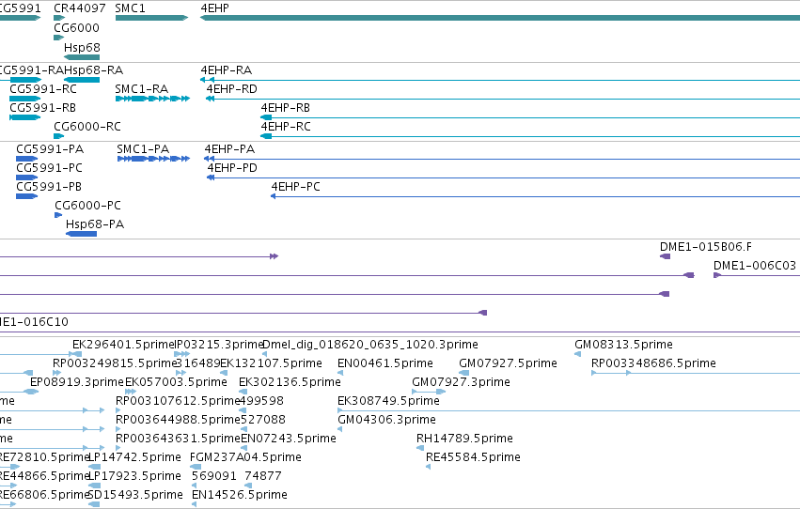Select the RE45584.5prime EST label
This screenshot has height=509, width=800.
click(x=473, y=457)
